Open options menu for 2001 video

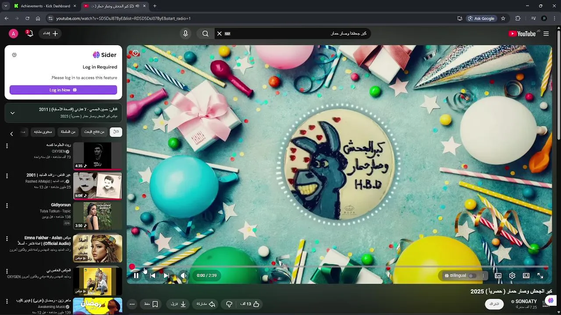click(x=7, y=176)
